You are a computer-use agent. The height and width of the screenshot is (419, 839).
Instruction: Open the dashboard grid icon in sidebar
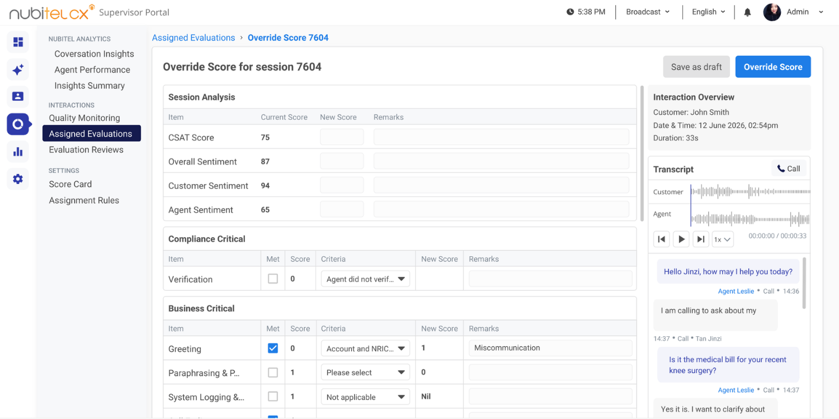point(18,42)
